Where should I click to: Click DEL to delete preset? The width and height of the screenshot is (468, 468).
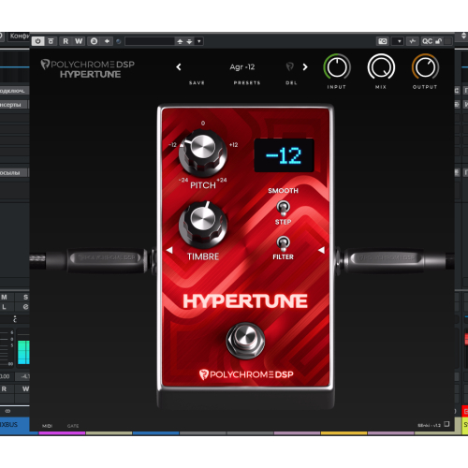[291, 83]
